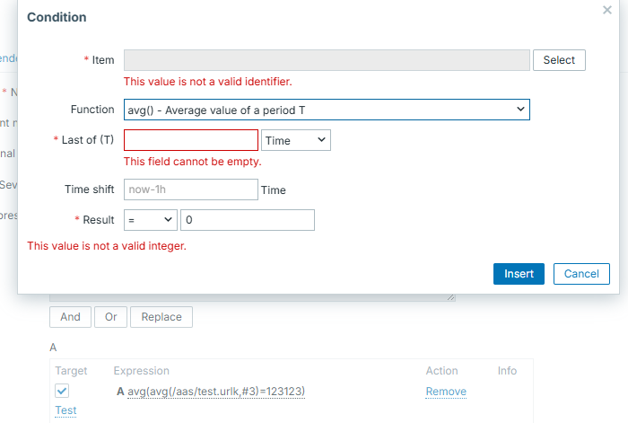Click the And button
This screenshot has height=423, width=628.
(70, 317)
